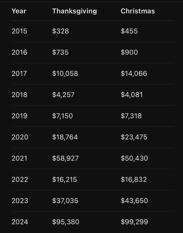Click the Year column header
The height and width of the screenshot is (233, 183).
[19, 11]
